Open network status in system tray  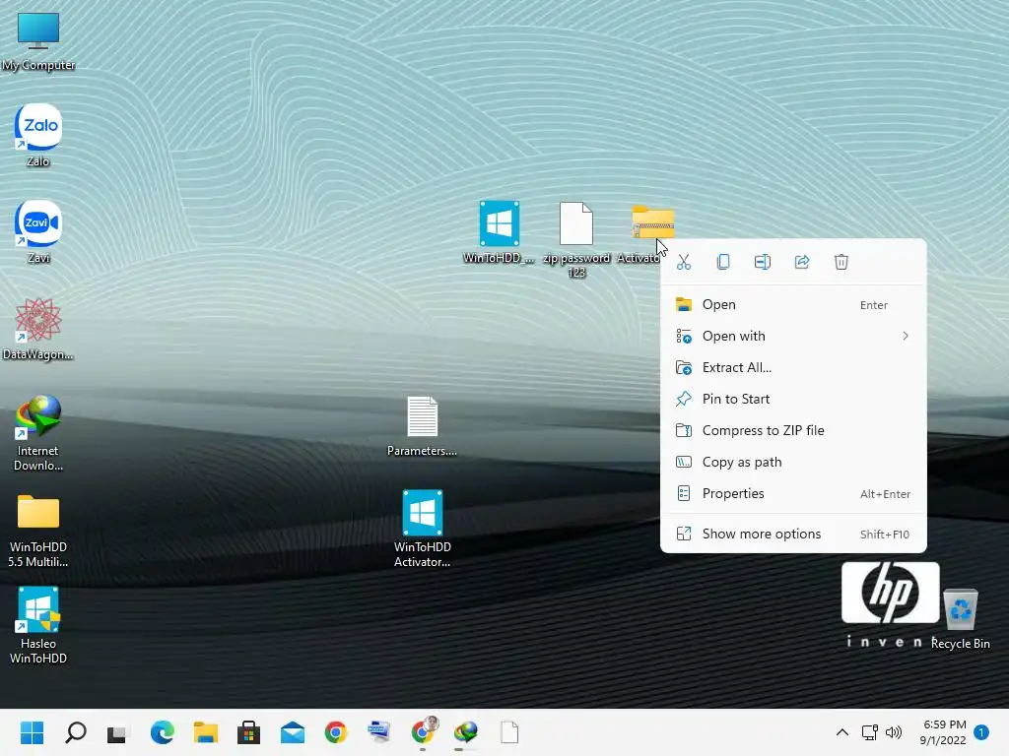click(x=869, y=732)
